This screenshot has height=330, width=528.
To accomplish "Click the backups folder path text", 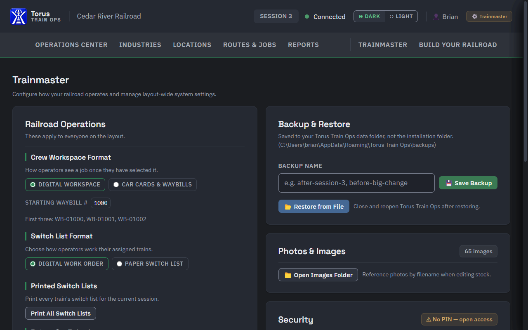I will pyautogui.click(x=357, y=145).
